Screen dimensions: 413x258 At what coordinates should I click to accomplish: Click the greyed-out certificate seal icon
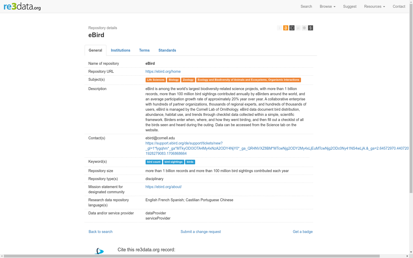pos(304,28)
